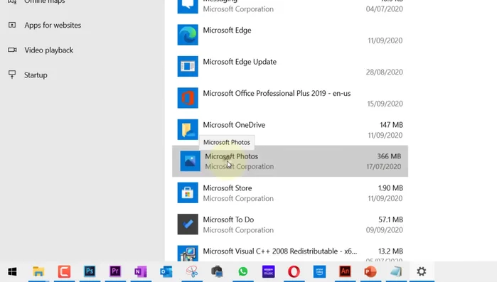This screenshot has width=497, height=282.
Task: Click the Prime Video icon on the taskbar
Action: tap(319, 271)
